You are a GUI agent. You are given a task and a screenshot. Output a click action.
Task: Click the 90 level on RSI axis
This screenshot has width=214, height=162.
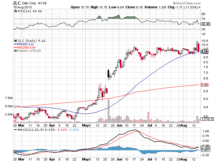tap(203, 14)
